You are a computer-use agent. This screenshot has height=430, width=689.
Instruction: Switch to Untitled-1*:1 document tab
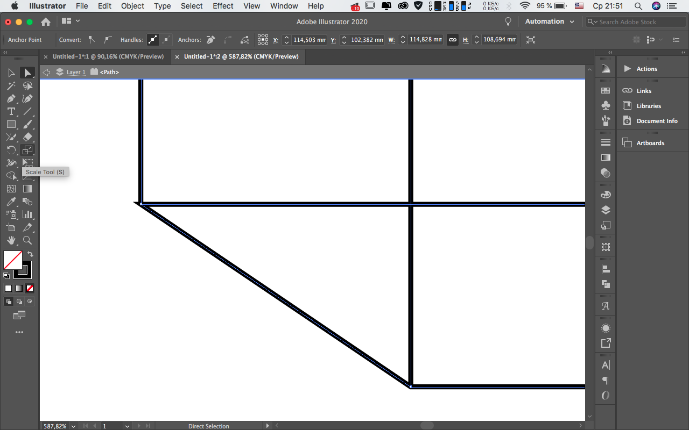pos(108,56)
